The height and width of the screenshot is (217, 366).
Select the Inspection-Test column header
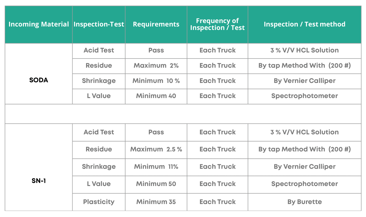pos(99,24)
